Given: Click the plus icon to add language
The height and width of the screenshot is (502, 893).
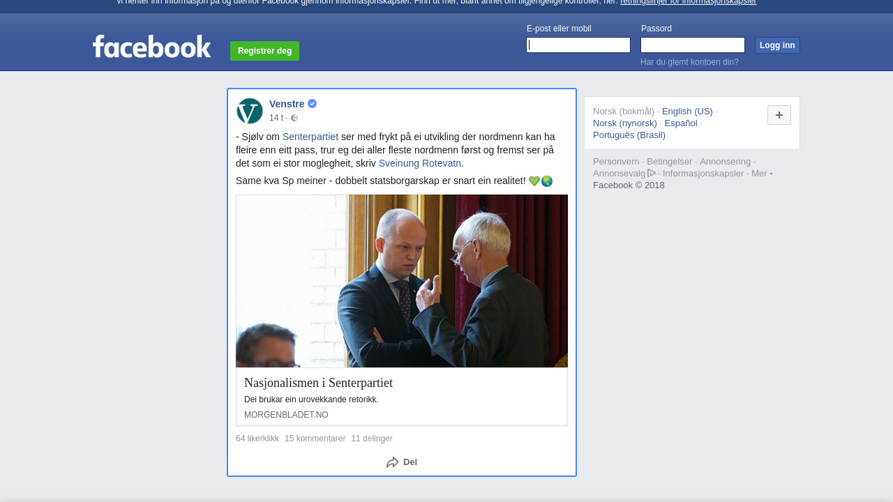Looking at the screenshot, I should pyautogui.click(x=779, y=115).
